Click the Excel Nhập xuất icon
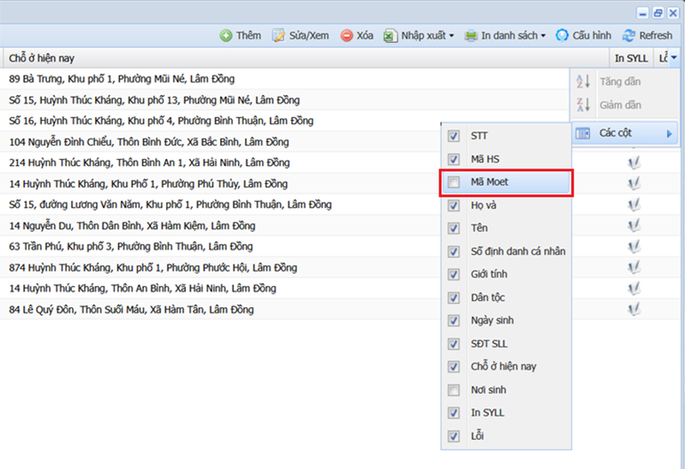 click(x=390, y=36)
